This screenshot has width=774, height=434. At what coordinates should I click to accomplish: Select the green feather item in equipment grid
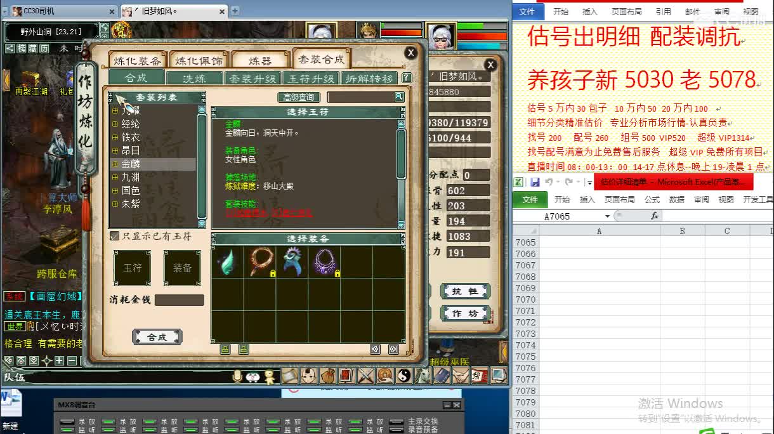(228, 262)
